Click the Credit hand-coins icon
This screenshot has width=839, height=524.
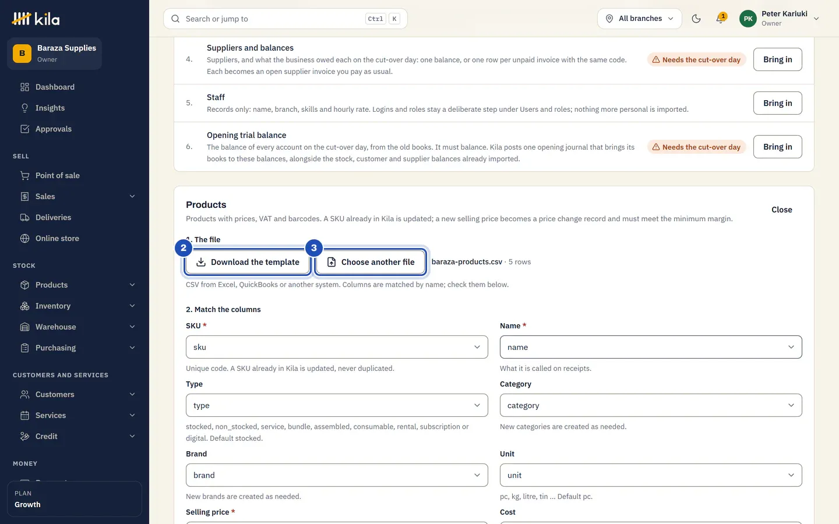pyautogui.click(x=24, y=436)
